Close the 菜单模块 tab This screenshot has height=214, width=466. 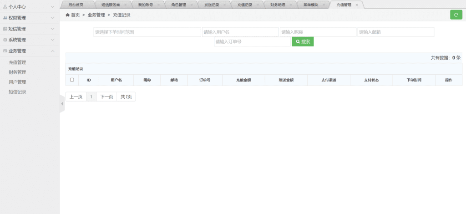pos(324,5)
